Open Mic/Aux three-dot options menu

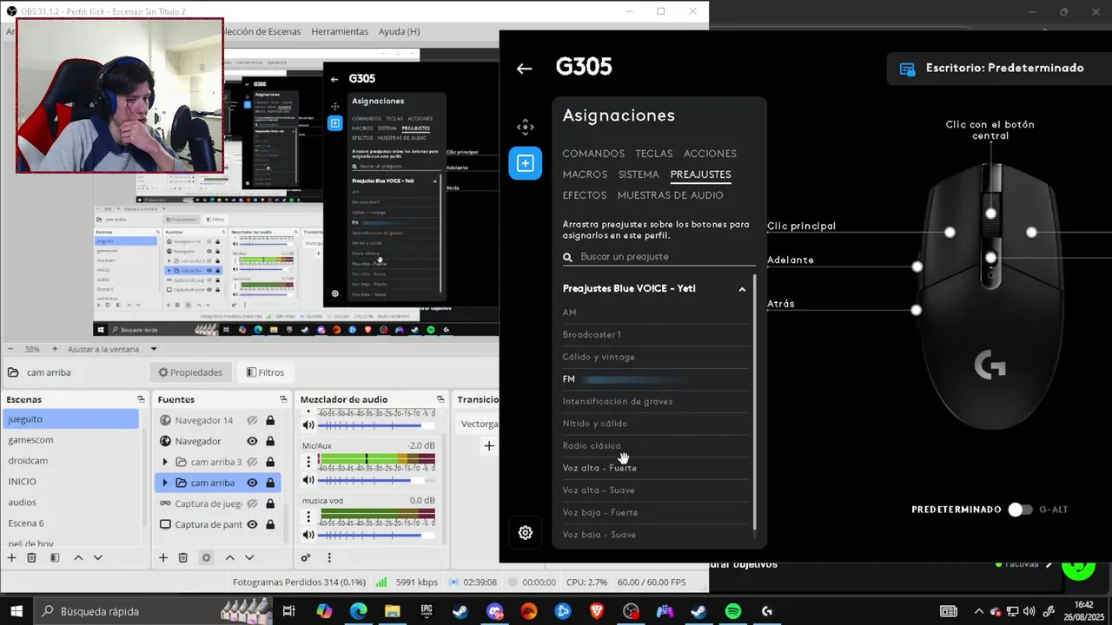(308, 460)
